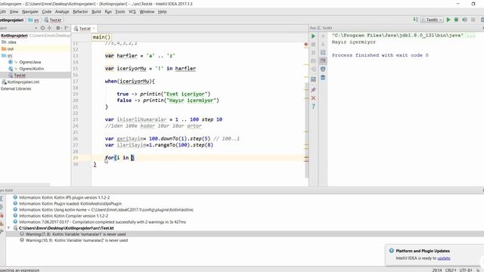Open the Refactor menu
This screenshot has width=484, height=272.
(80, 12)
